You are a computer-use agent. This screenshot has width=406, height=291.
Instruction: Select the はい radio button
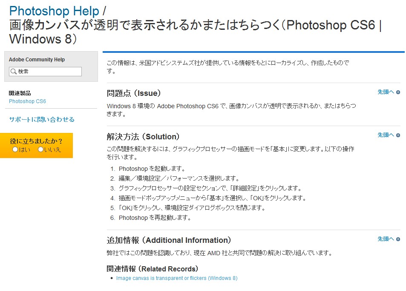(x=15, y=150)
